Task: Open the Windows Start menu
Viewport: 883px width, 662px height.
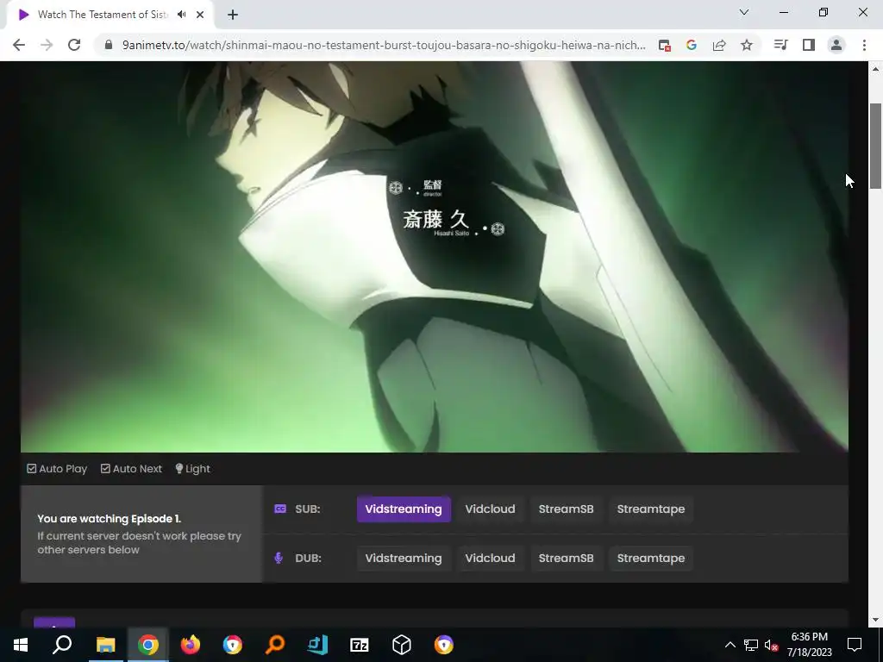Action: coord(21,645)
